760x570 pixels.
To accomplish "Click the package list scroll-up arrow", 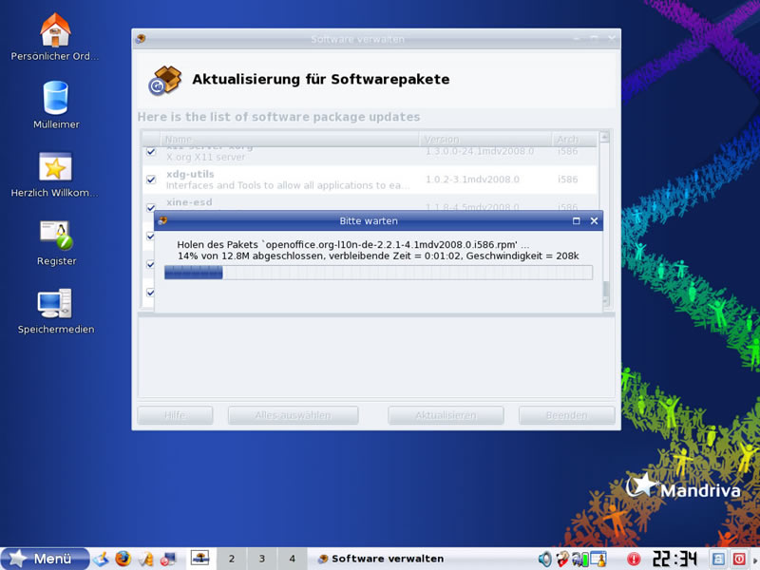I will (604, 137).
